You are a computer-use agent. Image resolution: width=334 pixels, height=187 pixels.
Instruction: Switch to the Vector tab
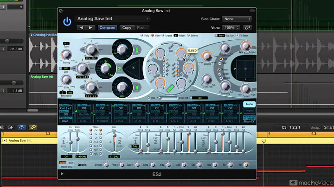click(x=249, y=111)
